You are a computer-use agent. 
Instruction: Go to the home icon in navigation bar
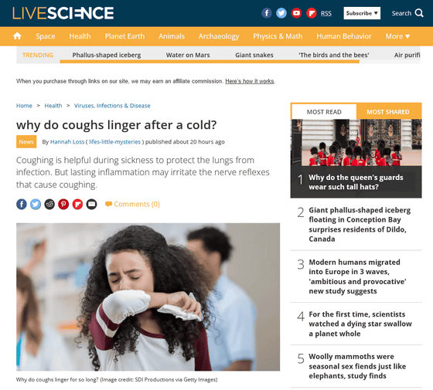pyautogui.click(x=17, y=36)
